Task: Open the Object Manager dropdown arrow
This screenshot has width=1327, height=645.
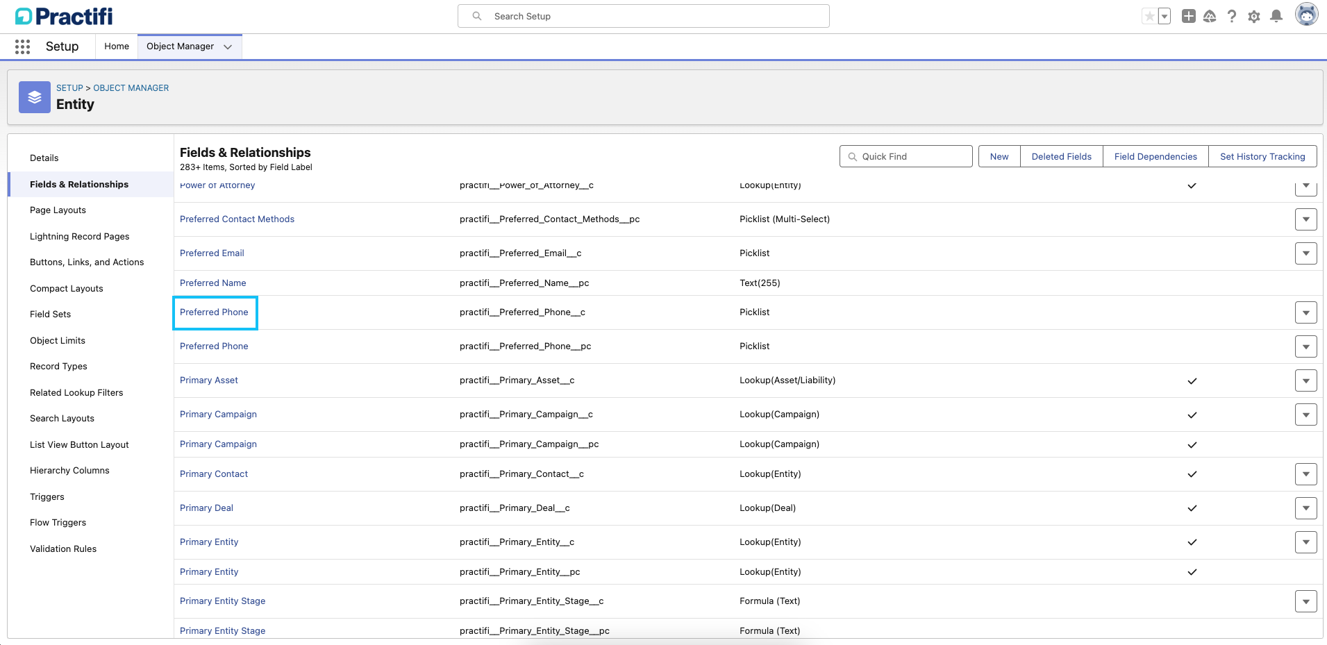Action: point(228,47)
